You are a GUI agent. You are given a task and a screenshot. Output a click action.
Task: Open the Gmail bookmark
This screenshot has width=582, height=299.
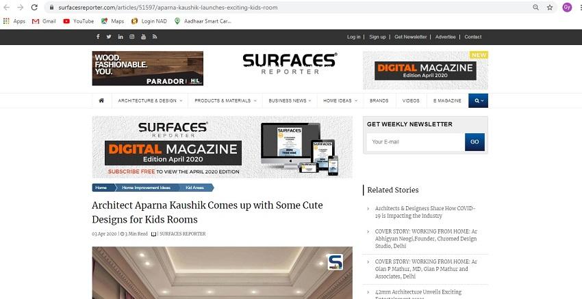(44, 21)
